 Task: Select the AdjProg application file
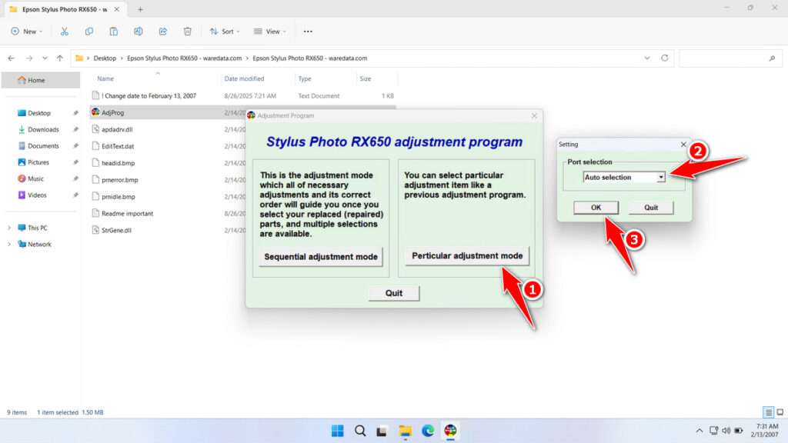112,112
